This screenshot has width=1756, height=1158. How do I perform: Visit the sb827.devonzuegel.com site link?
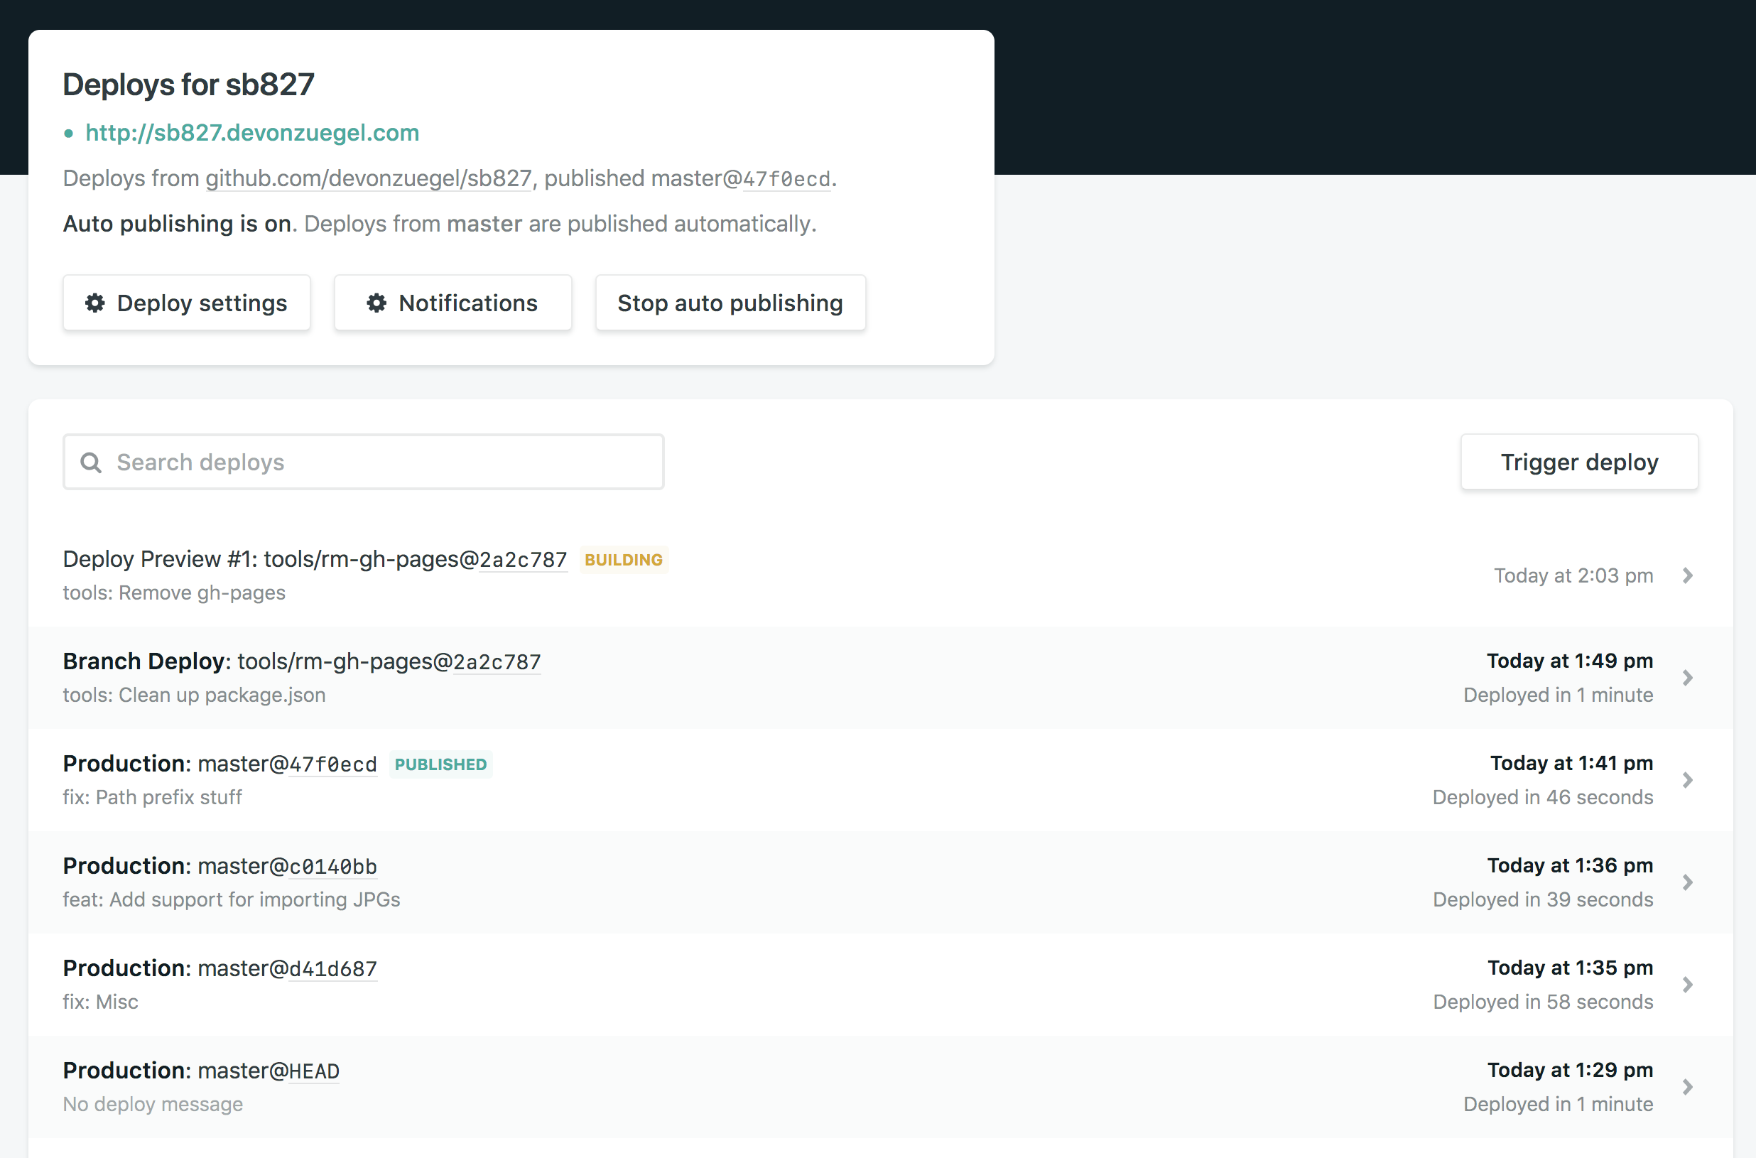coord(251,133)
